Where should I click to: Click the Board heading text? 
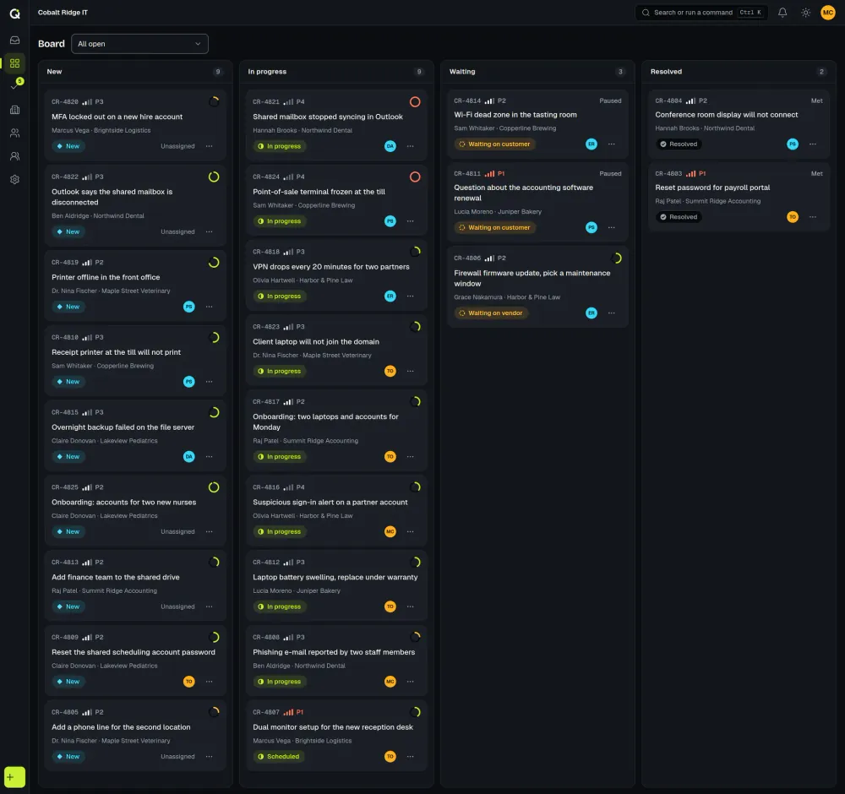click(52, 44)
